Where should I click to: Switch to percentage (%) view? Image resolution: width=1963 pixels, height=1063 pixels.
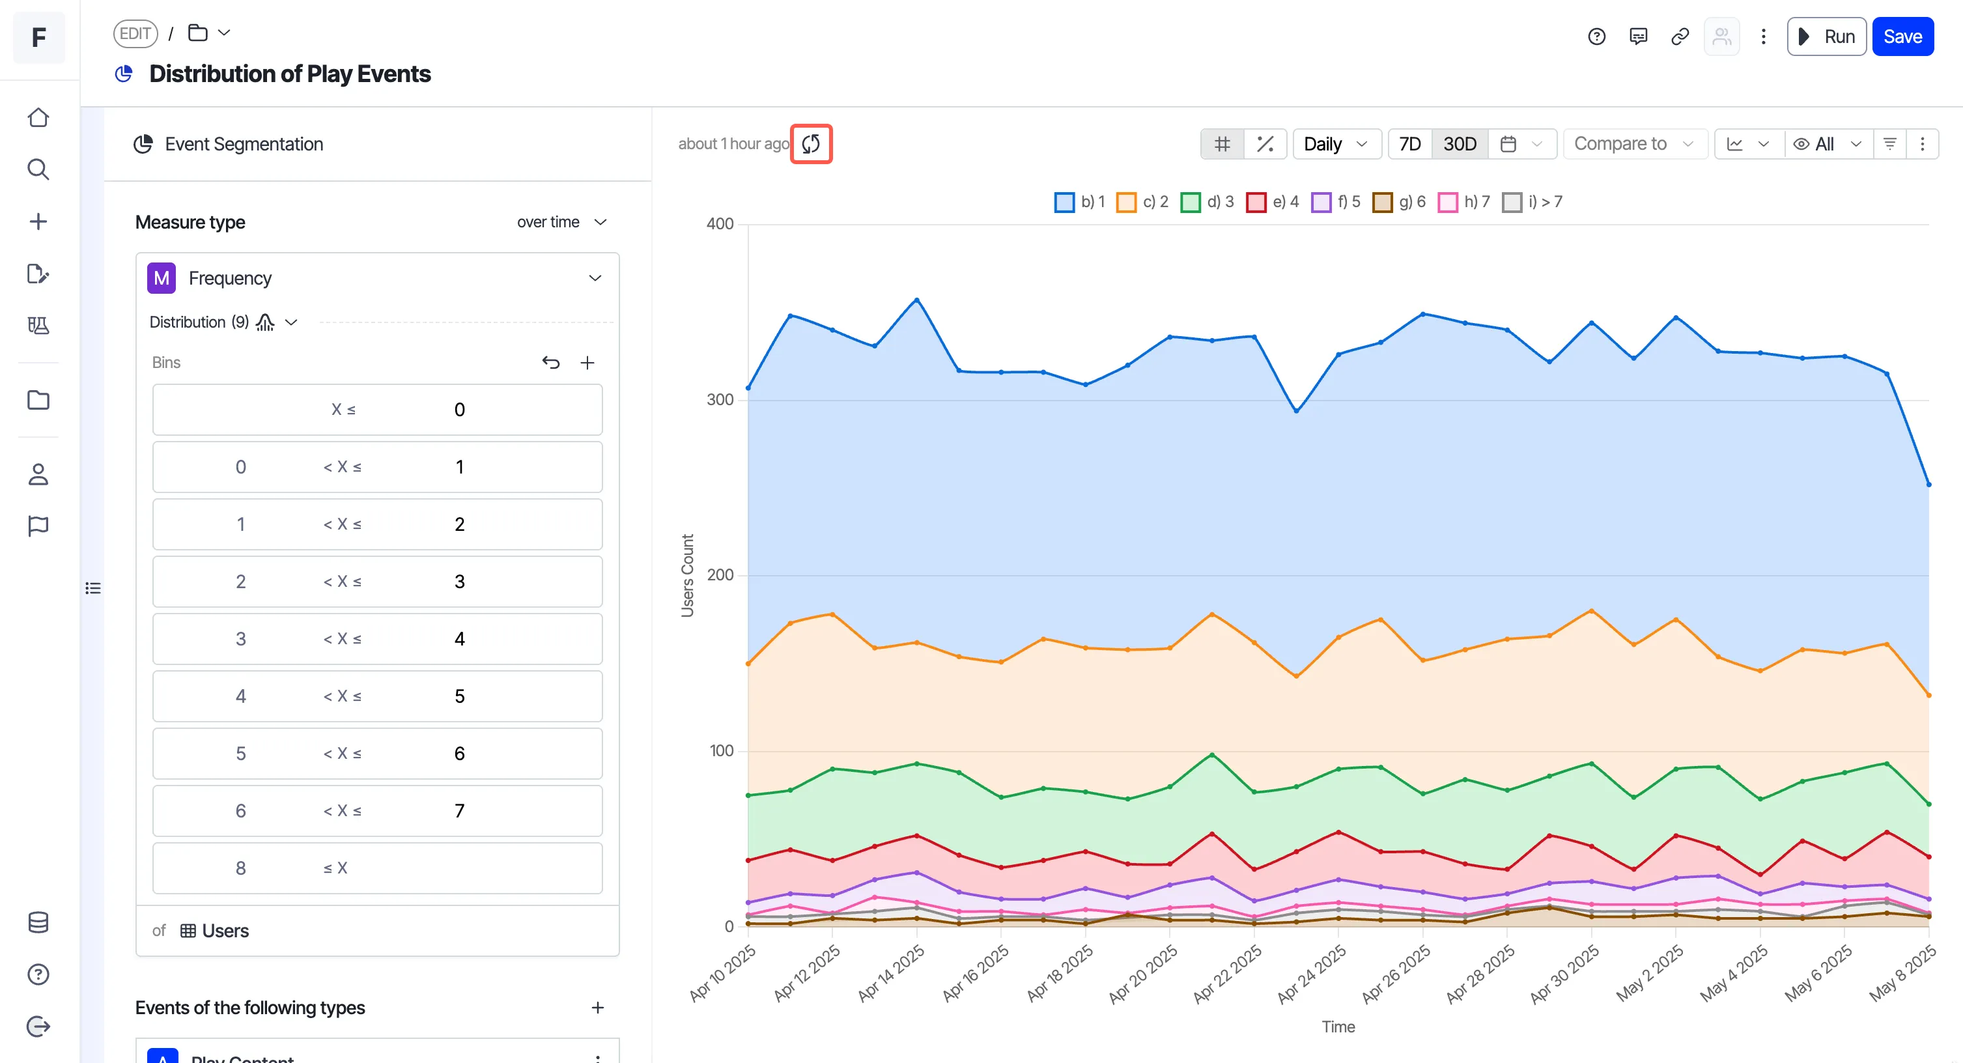[1265, 144]
